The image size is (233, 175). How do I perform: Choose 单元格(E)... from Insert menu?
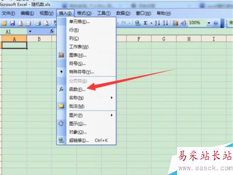coord(91,22)
